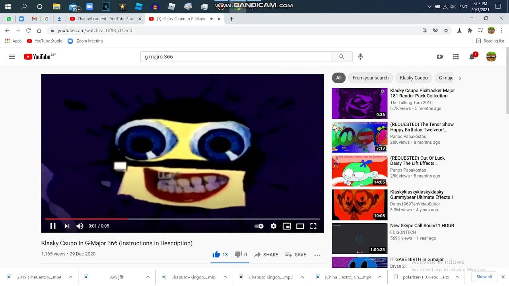The height and width of the screenshot is (286, 509).
Task: Open the YouTube guide hamburger menu
Action: (12, 57)
